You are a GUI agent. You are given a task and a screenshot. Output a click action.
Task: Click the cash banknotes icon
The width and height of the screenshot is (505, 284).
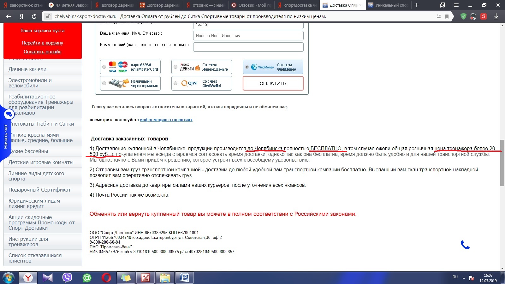(118, 83)
